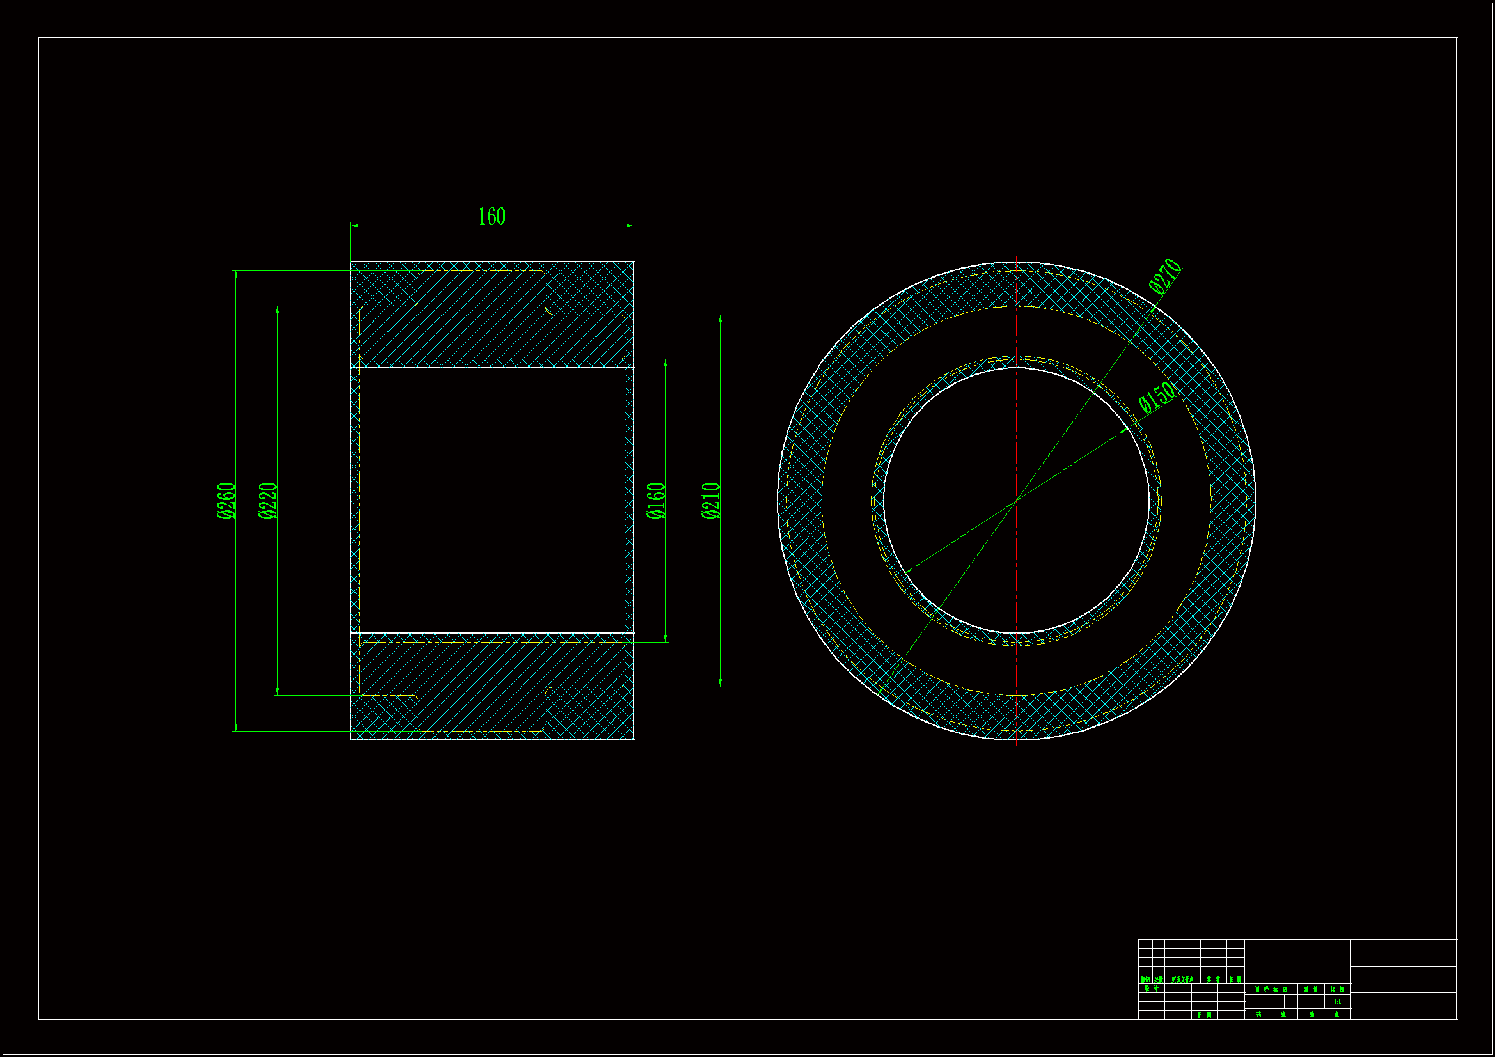Click the 设计 (design) cell in title block
Viewport: 1495px width, 1057px height.
point(1152,989)
